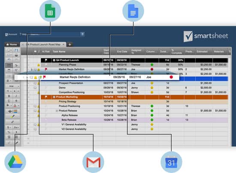
Task: Click the Print icon in toolbar
Action: tap(16, 55)
